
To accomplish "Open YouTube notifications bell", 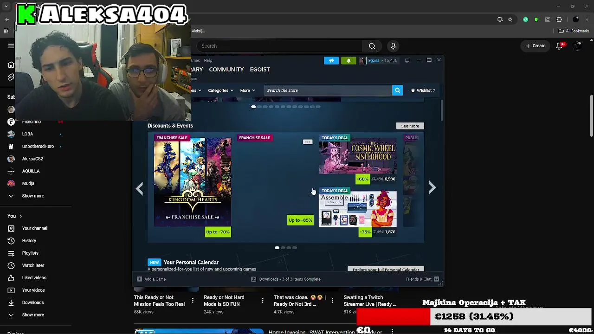I will [560, 46].
